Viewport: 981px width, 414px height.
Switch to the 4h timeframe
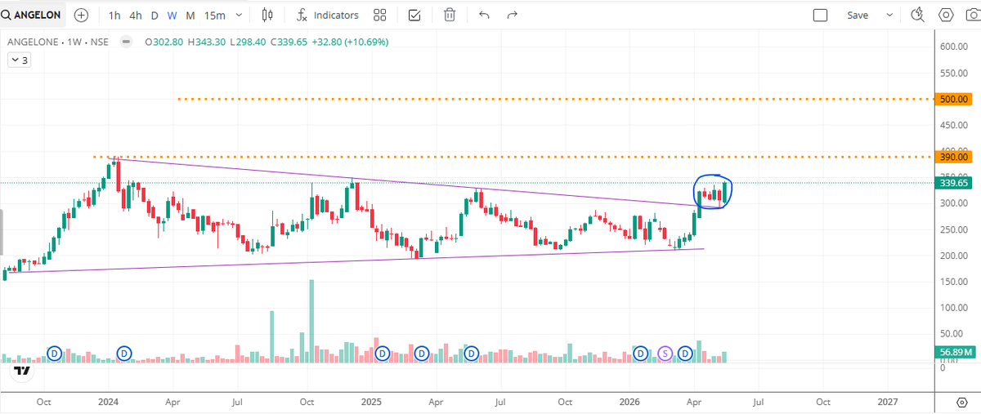136,15
